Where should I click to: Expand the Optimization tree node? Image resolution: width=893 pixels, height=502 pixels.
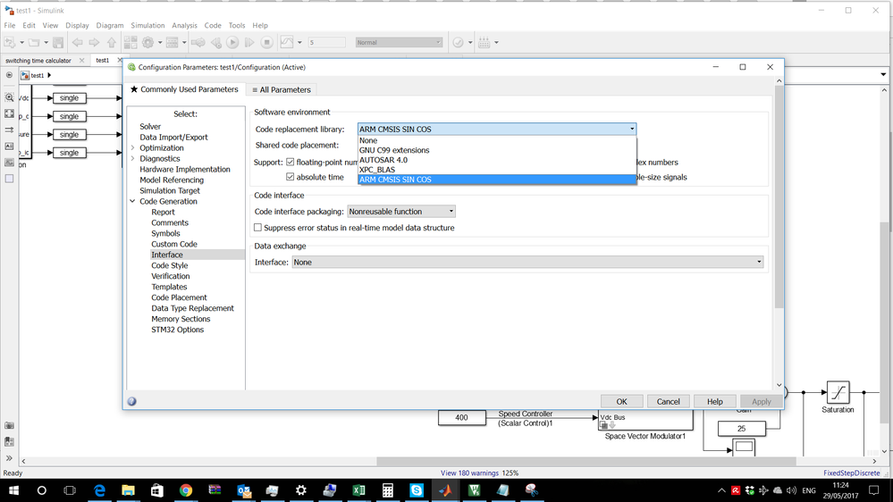(132, 148)
